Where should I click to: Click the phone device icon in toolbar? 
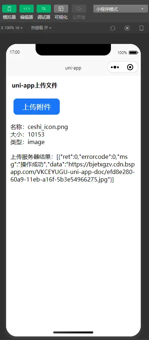pos(141,28)
